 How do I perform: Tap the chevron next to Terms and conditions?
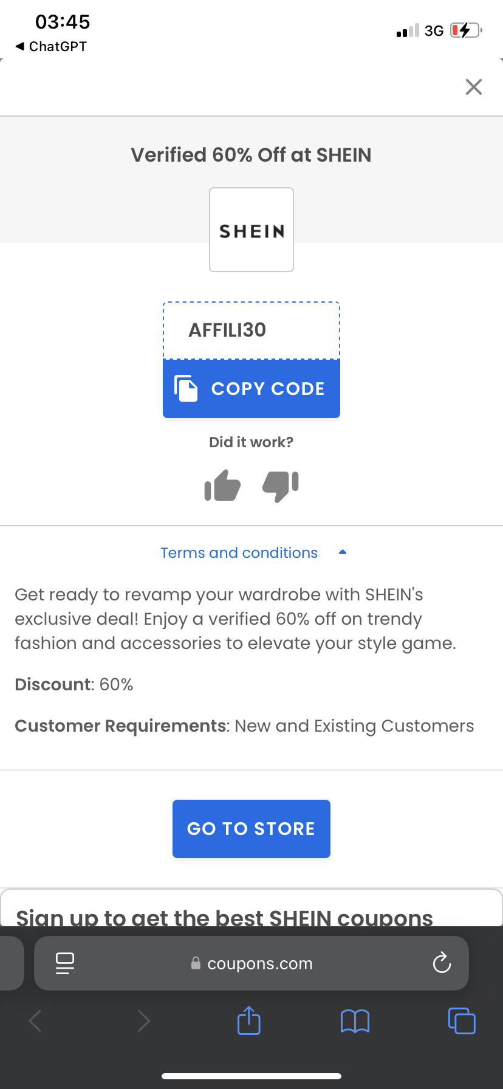pos(342,552)
